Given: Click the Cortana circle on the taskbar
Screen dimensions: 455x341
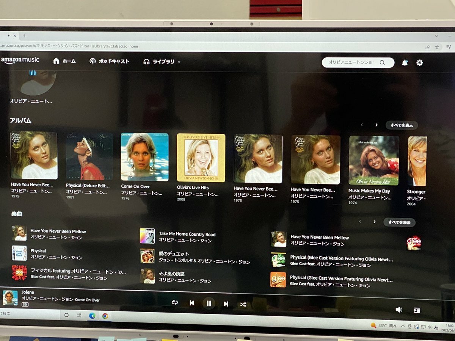Looking at the screenshot, I should point(66,315).
